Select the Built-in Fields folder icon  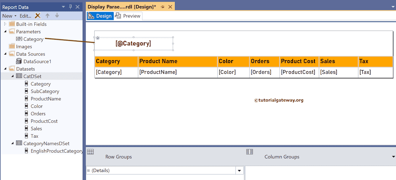(12, 24)
